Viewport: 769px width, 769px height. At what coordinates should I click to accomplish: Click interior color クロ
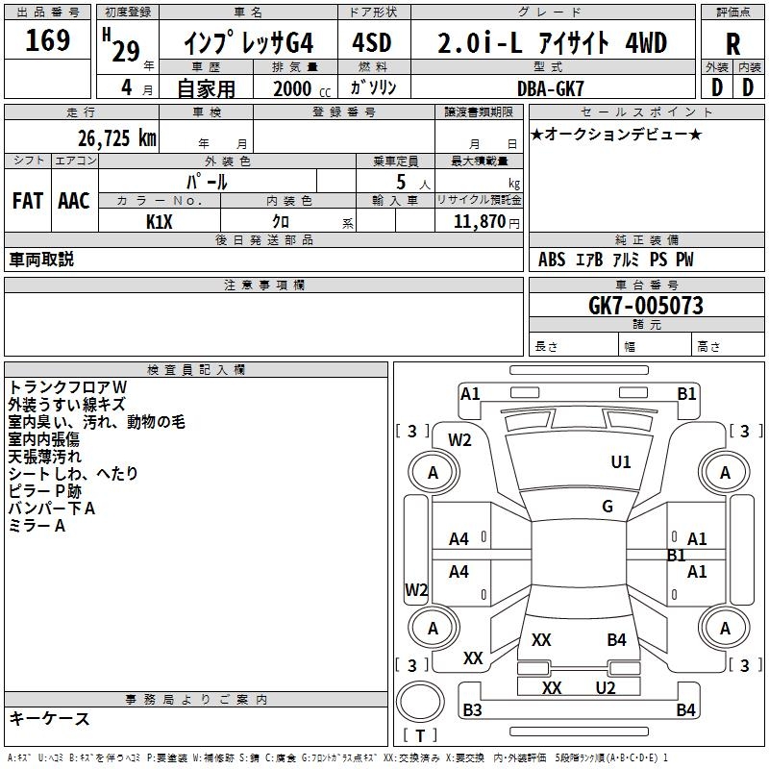(281, 222)
